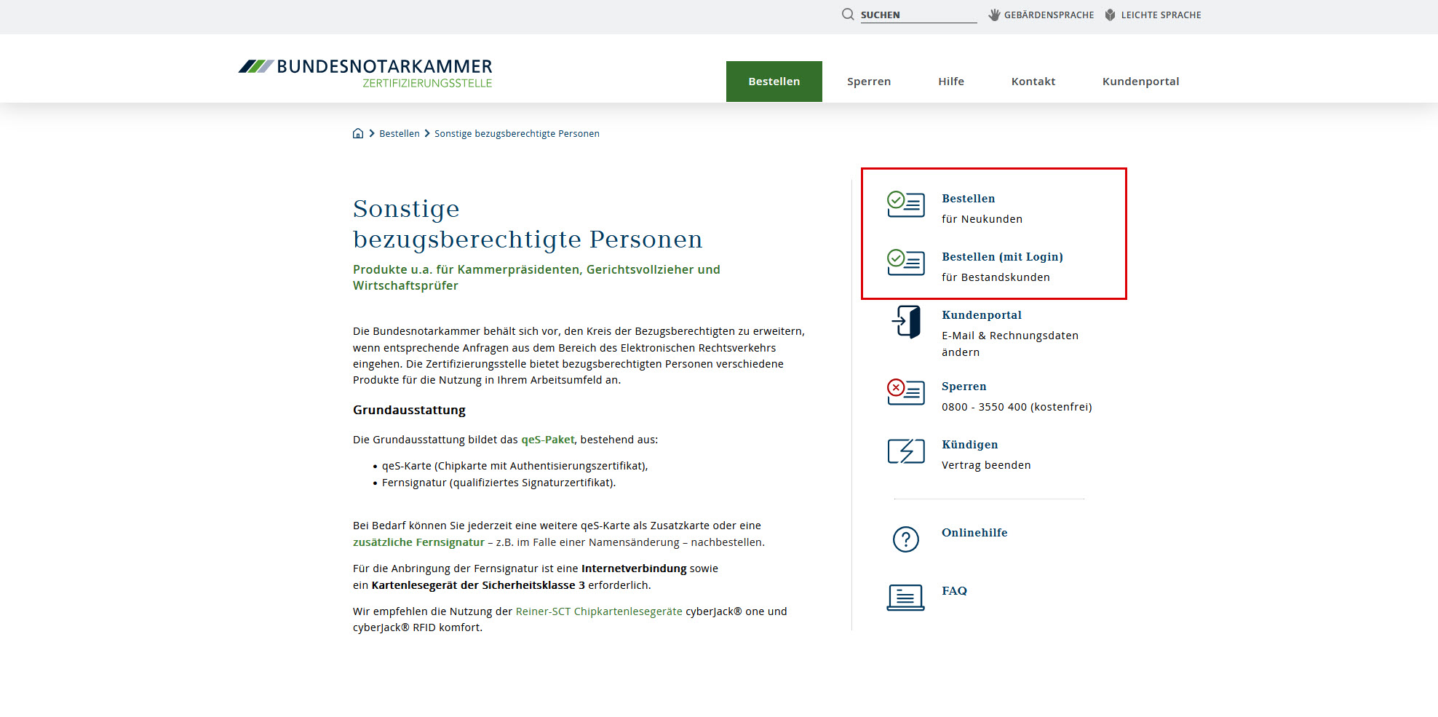Open the Sperren navigation menu item
Screen dimensions: 1438x717
coord(868,82)
